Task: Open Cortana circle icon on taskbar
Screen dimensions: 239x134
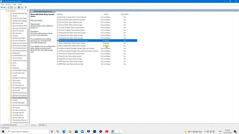Action: click(52, 131)
